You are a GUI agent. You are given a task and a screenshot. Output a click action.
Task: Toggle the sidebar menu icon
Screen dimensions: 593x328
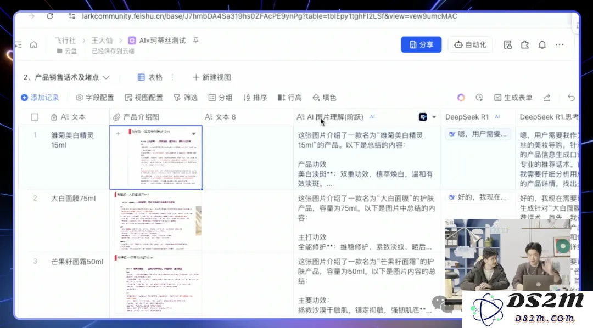pos(18,45)
